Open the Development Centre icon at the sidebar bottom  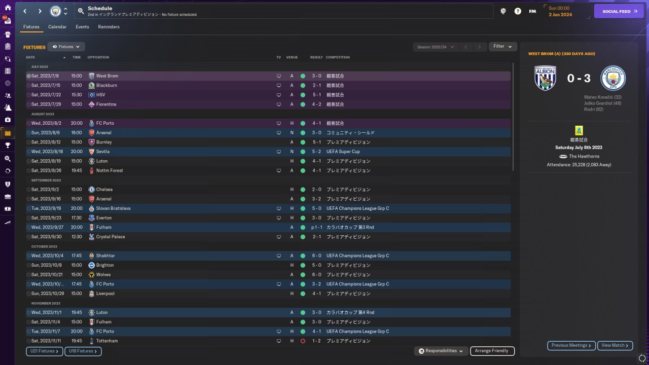click(7, 222)
